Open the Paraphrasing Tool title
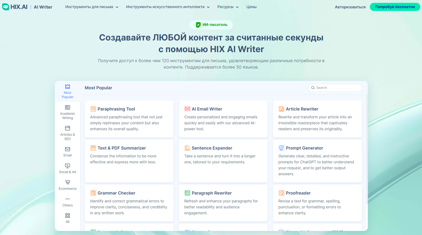Screen dimensions: 422x235 pyautogui.click(x=116, y=109)
